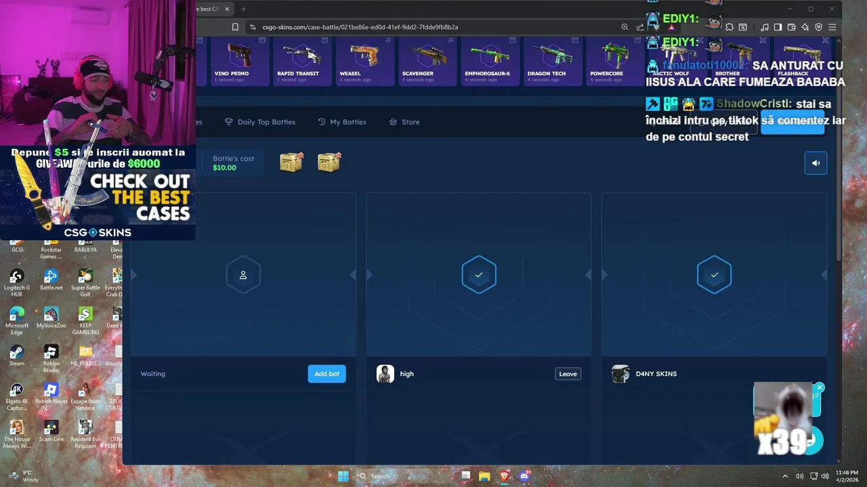The image size is (867, 487).
Task: Open Roblox Player desktop shortcut
Action: [51, 394]
